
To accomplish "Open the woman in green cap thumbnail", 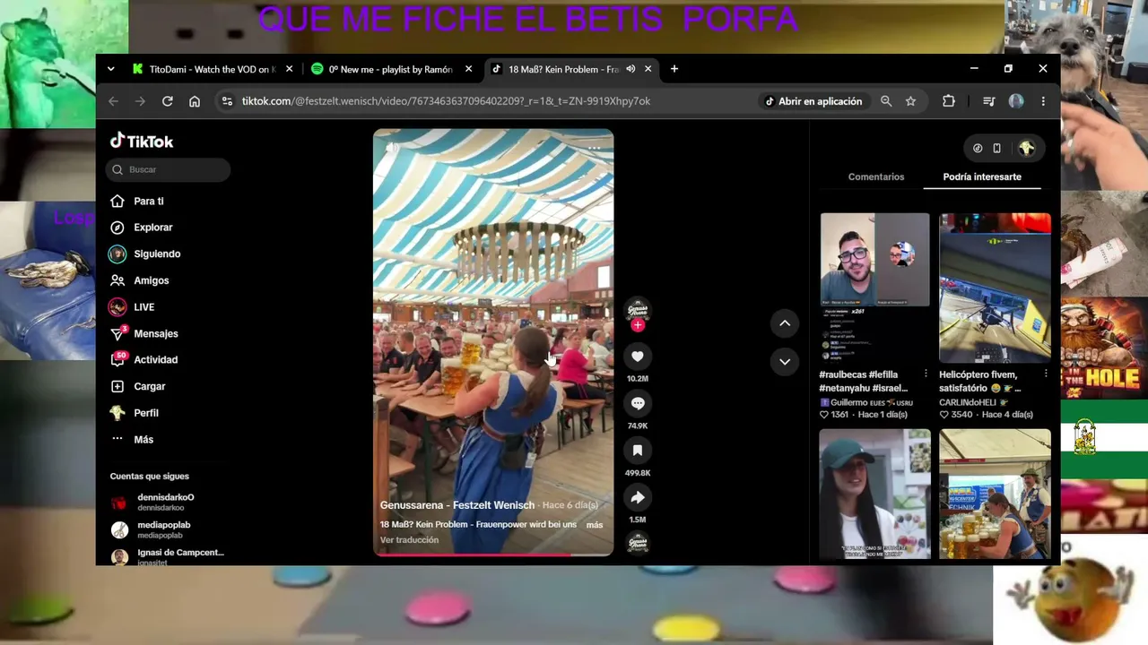I will pyautogui.click(x=874, y=494).
